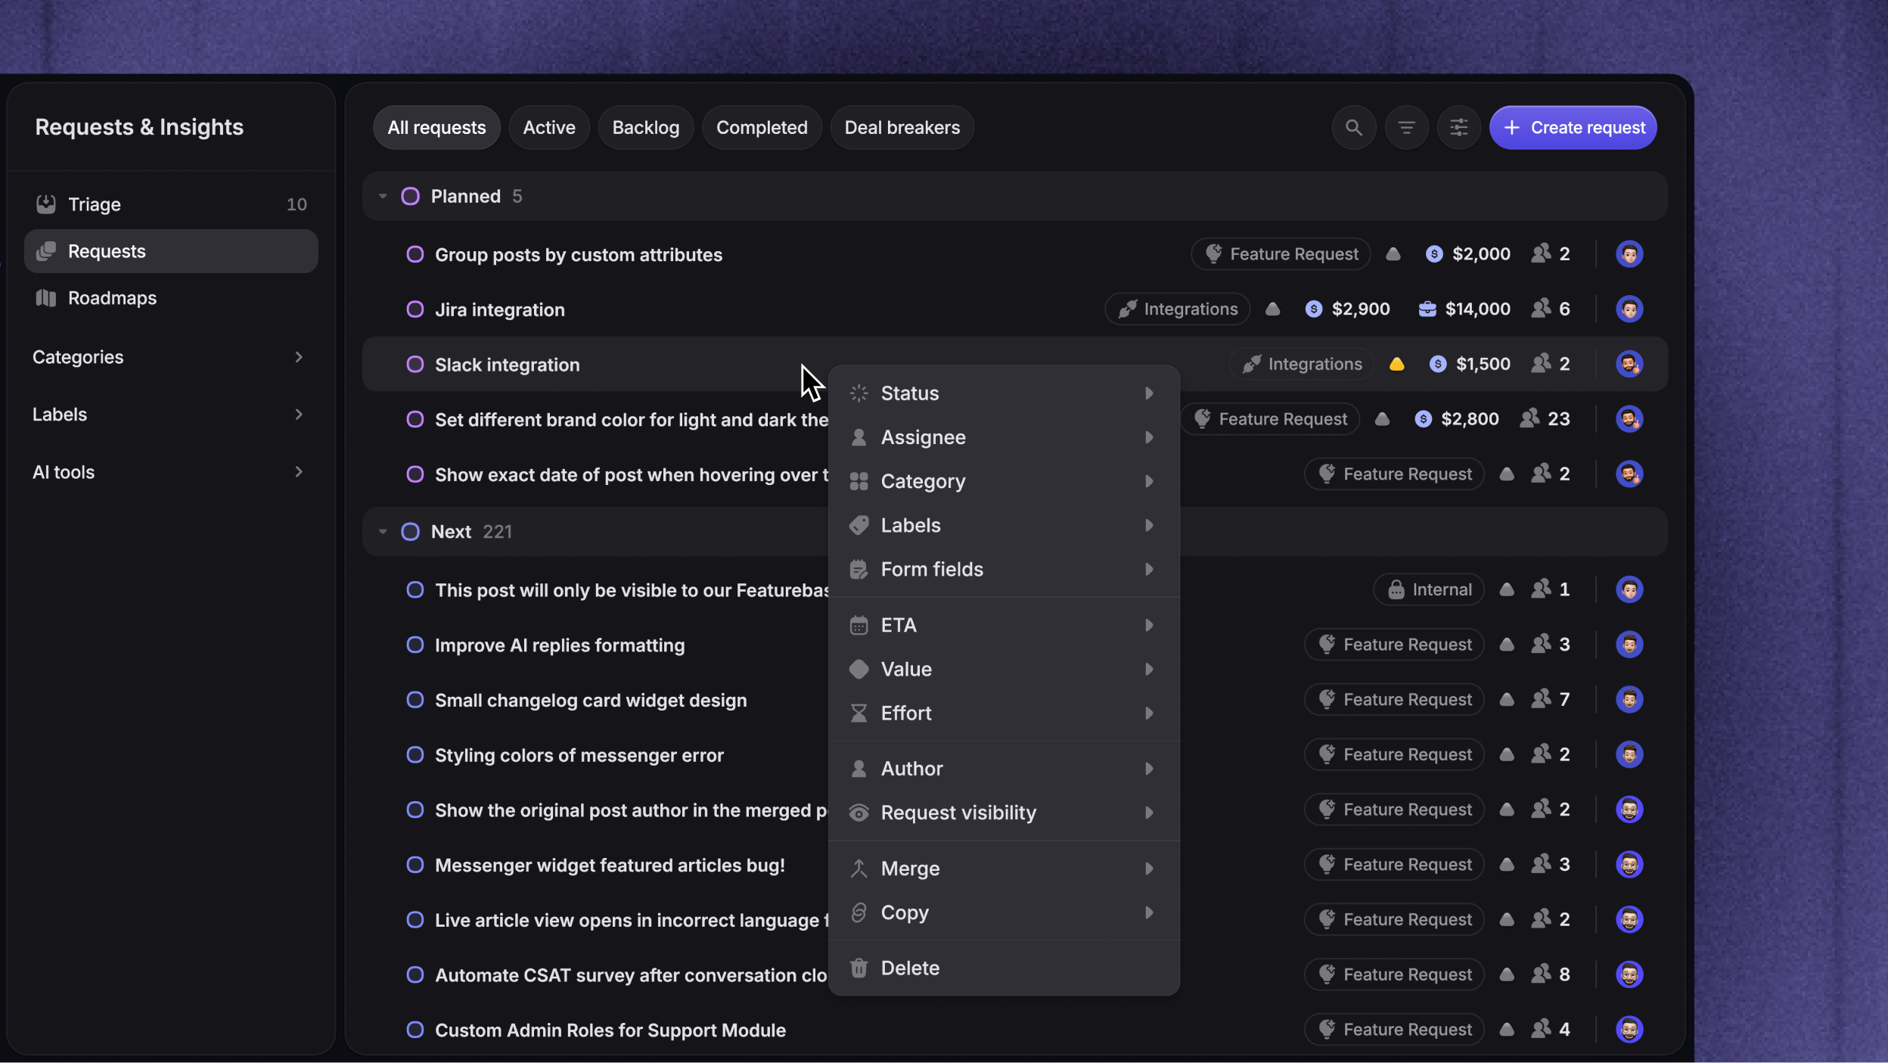Toggle status circle of Custom Admin Roles request
The width and height of the screenshot is (1888, 1063).
click(415, 1029)
